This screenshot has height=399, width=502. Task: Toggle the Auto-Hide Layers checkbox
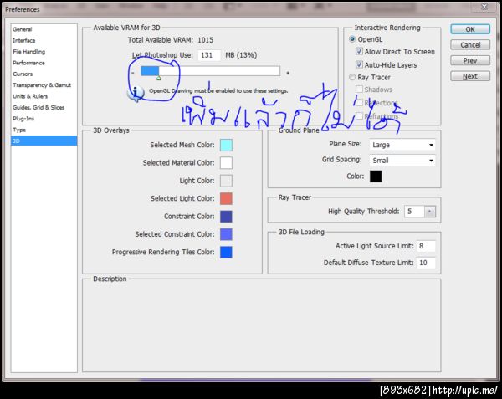(x=359, y=64)
